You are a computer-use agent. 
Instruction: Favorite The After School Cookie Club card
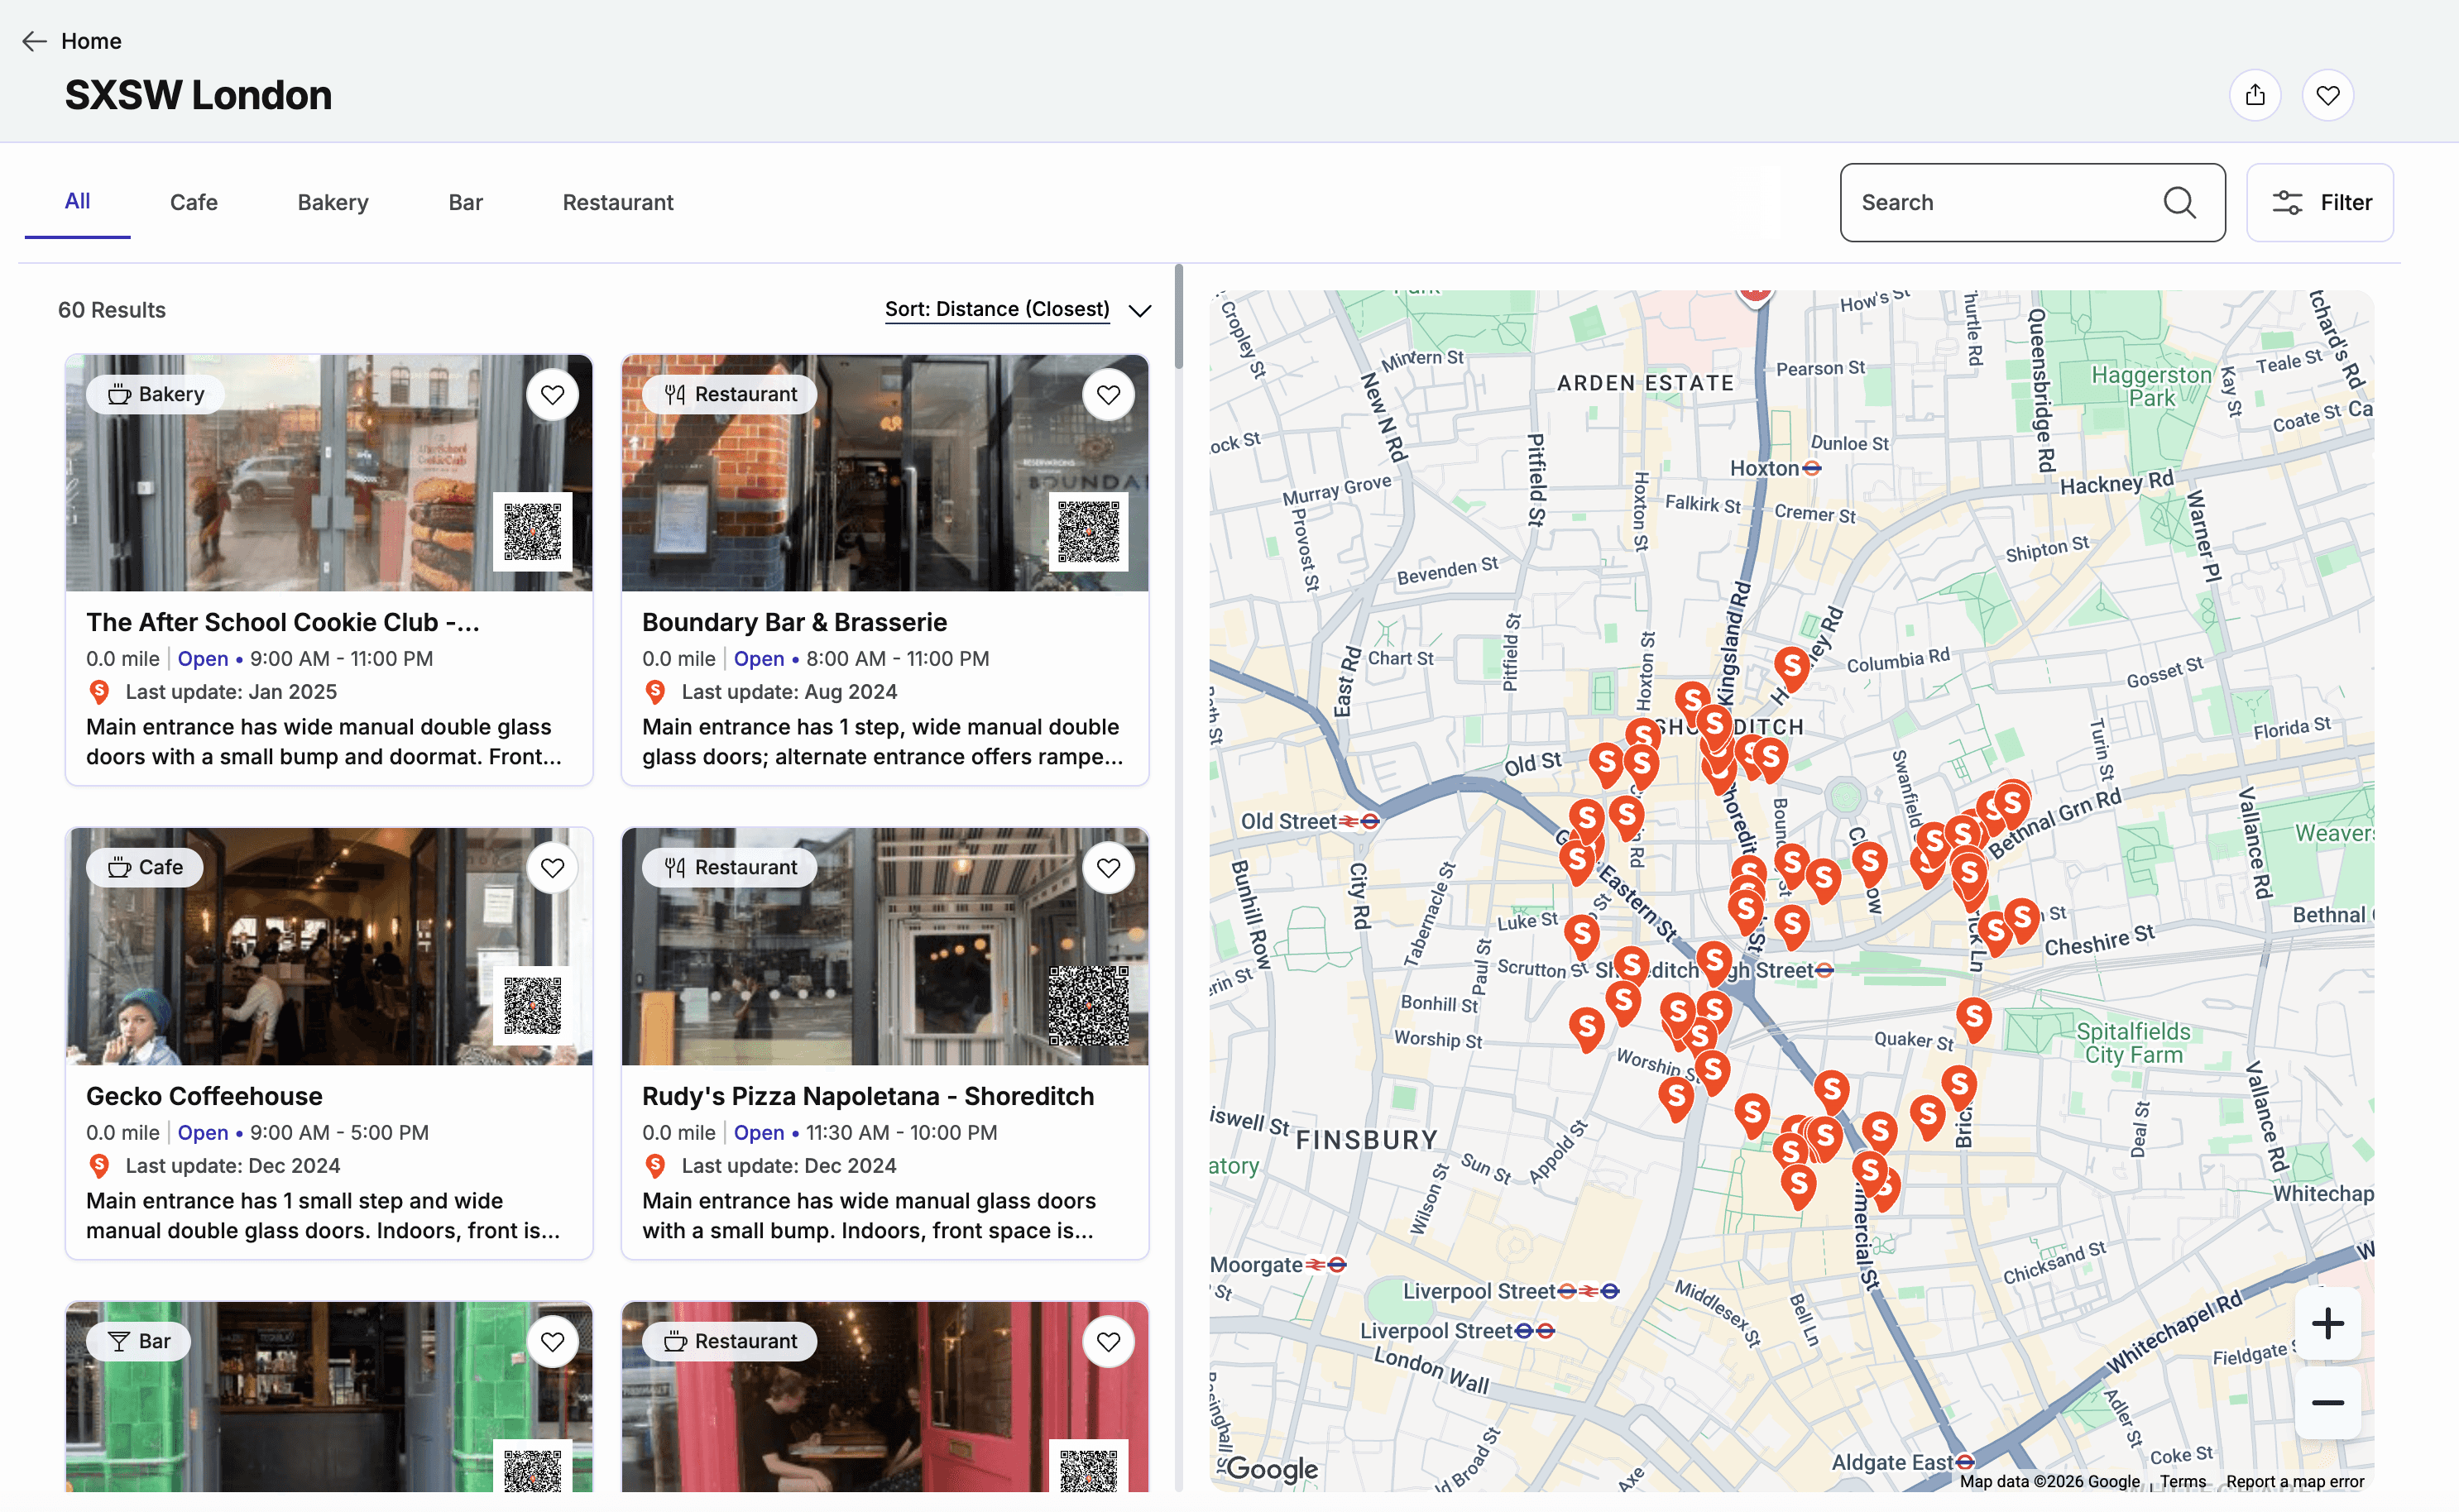552,394
